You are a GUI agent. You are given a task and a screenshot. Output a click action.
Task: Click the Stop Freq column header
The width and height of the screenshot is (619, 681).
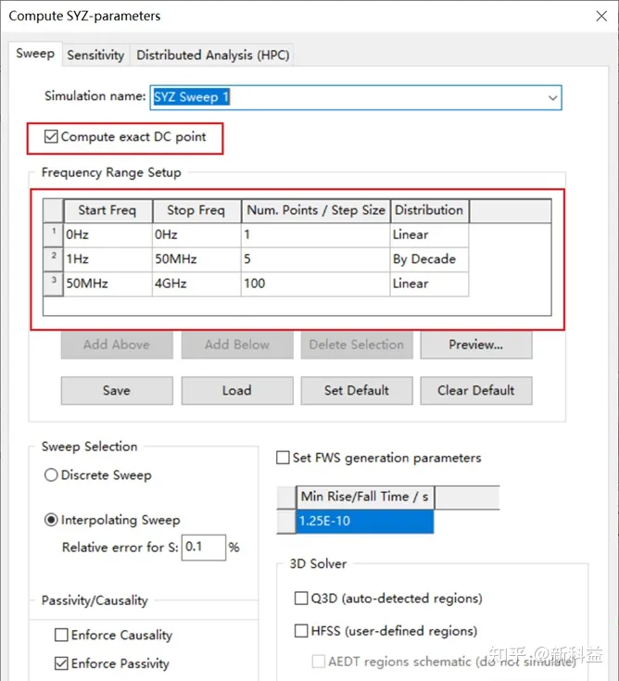coord(196,210)
